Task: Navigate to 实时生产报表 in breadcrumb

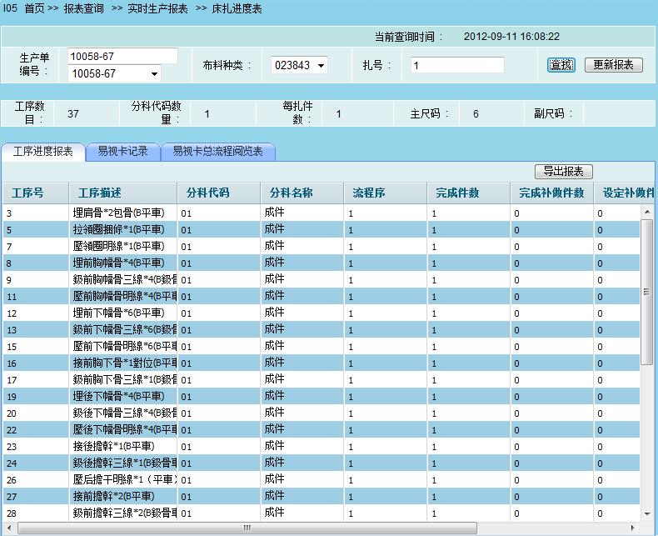Action: [x=157, y=8]
